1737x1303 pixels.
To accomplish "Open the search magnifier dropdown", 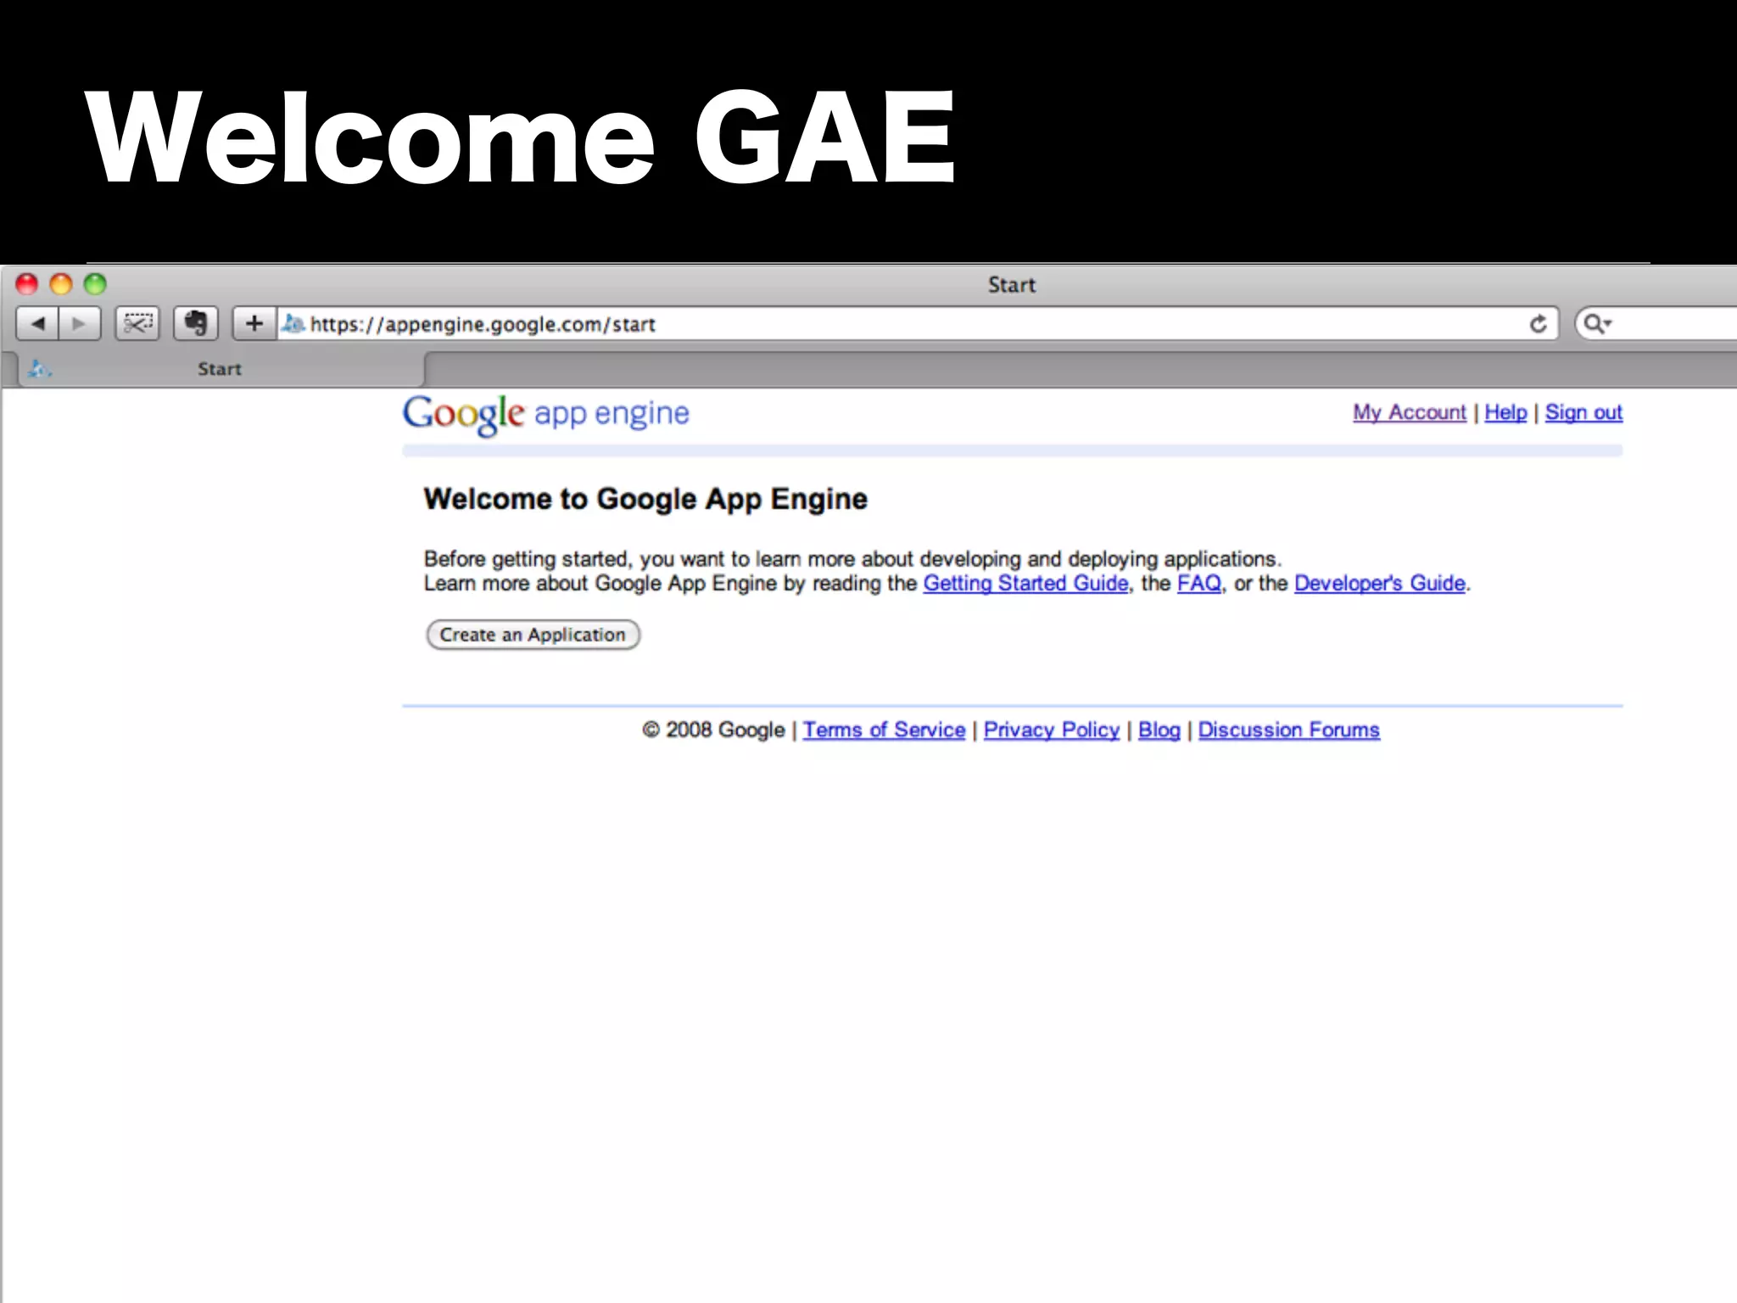I will (x=1598, y=324).
